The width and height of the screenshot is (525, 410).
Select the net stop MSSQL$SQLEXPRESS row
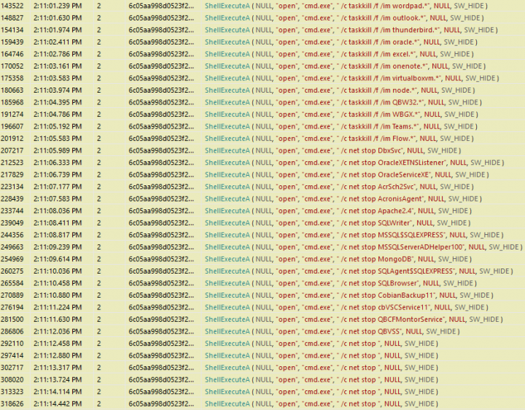coord(262,235)
